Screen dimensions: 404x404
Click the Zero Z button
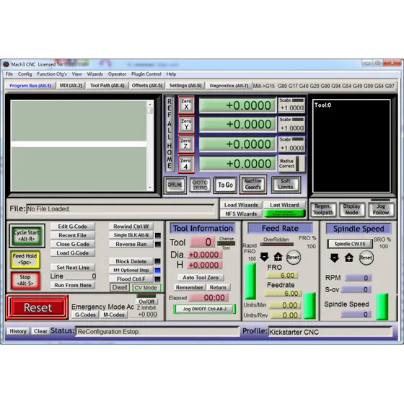(x=186, y=144)
